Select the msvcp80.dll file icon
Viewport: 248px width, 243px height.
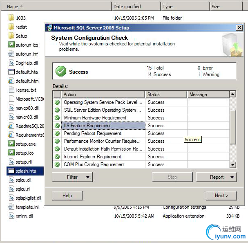tap(11, 108)
